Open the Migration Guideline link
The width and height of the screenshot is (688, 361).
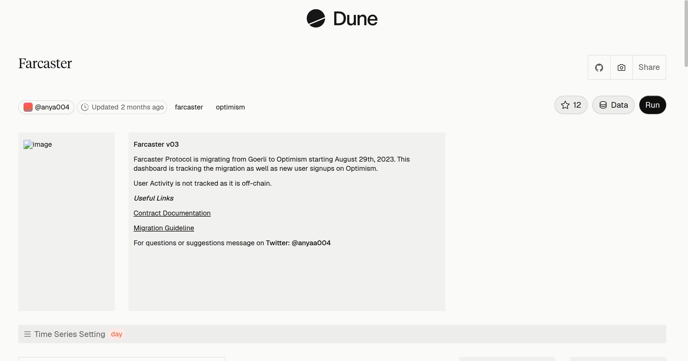[164, 228]
